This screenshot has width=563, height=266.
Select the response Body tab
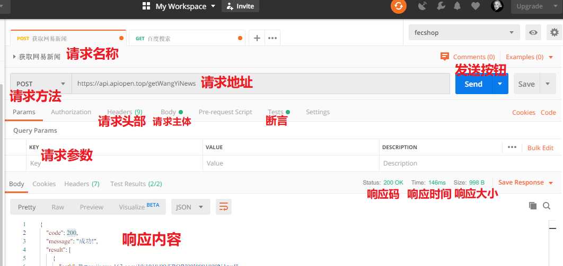coord(16,184)
